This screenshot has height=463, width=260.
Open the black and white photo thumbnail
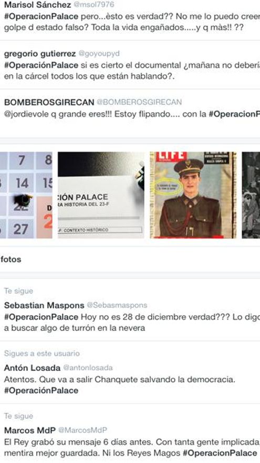[x=251, y=195]
